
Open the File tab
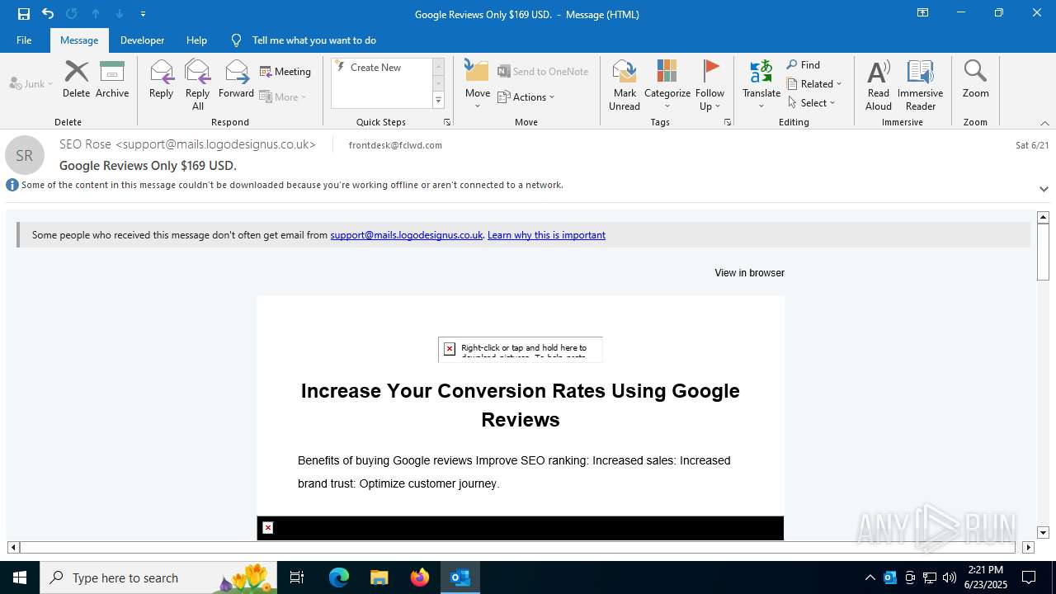coord(24,40)
